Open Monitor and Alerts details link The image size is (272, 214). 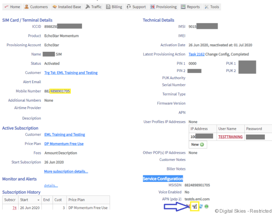coord(51,186)
